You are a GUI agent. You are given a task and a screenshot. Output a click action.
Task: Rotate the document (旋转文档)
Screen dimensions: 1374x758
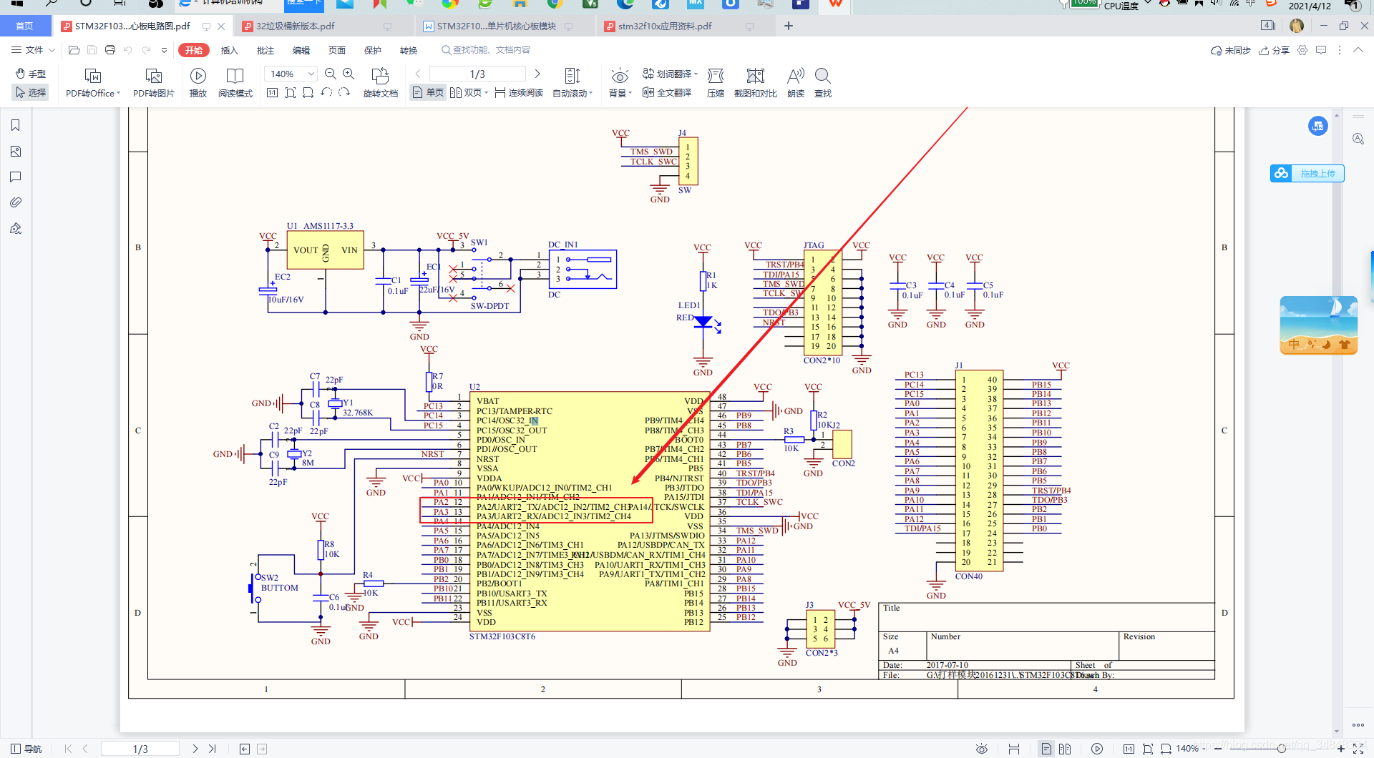click(381, 83)
